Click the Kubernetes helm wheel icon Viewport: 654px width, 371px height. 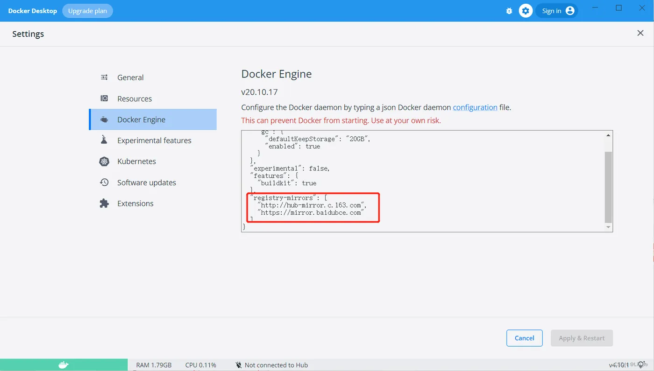coord(104,161)
